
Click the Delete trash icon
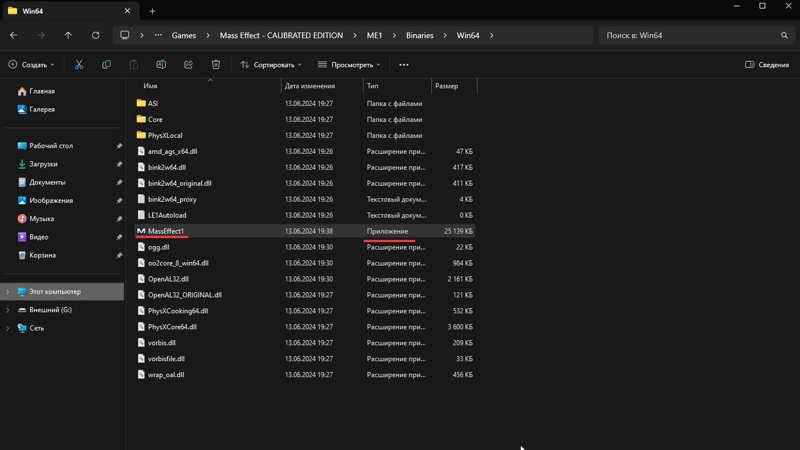click(x=216, y=64)
